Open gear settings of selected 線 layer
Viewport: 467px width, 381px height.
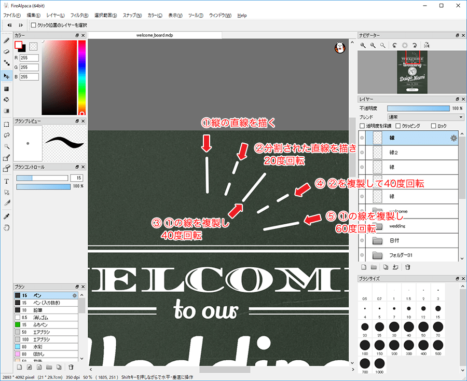[x=453, y=138]
